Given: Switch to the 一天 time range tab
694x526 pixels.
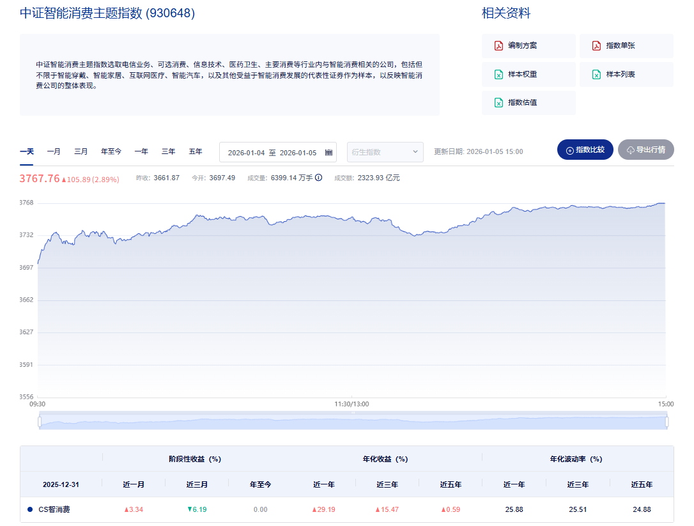Looking at the screenshot, I should 27,151.
